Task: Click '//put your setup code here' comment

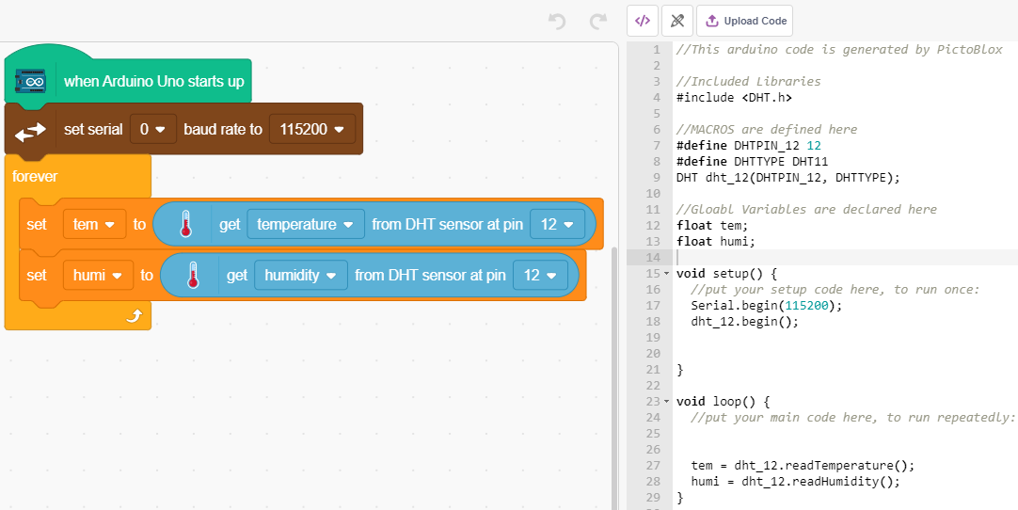Action: pos(835,289)
